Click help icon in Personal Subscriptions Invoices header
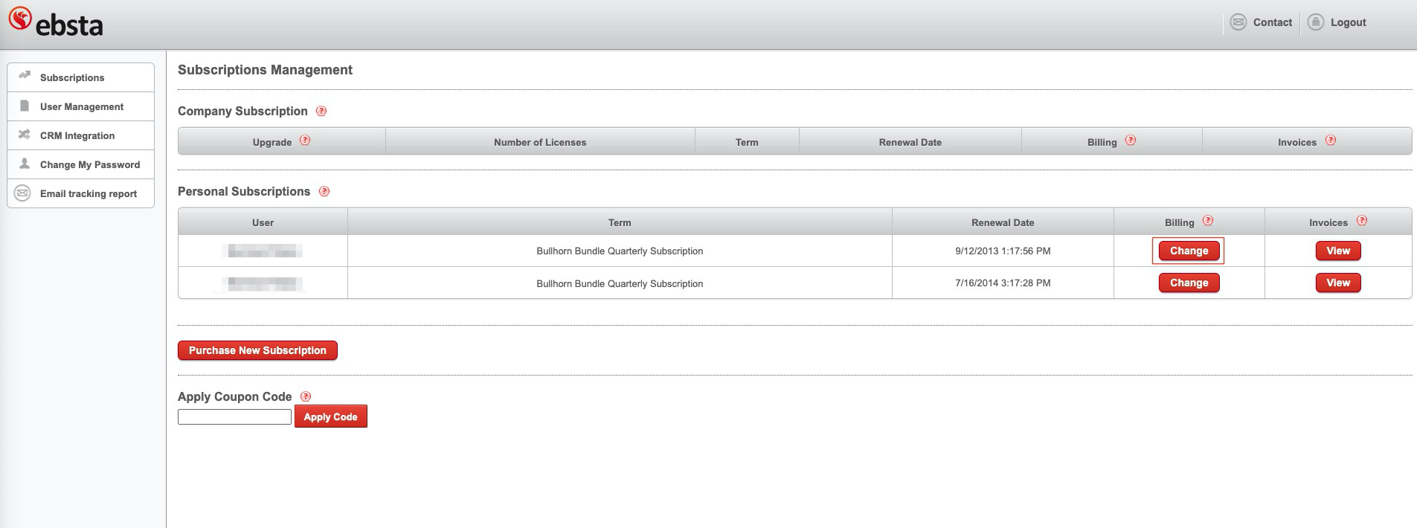The height and width of the screenshot is (528, 1417). pos(1362,221)
